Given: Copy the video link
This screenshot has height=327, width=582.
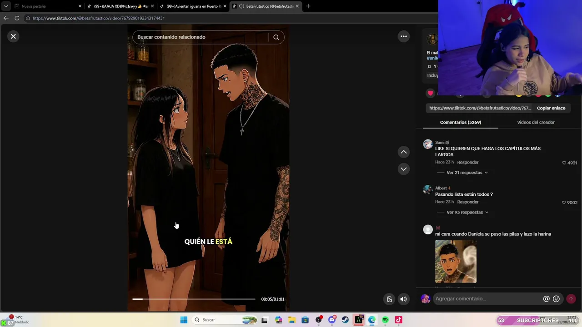Looking at the screenshot, I should pos(551,108).
